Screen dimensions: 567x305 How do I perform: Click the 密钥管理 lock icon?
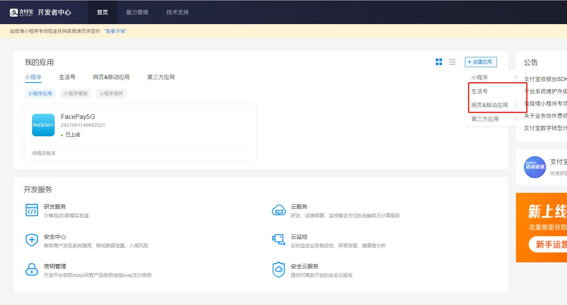tap(32, 269)
